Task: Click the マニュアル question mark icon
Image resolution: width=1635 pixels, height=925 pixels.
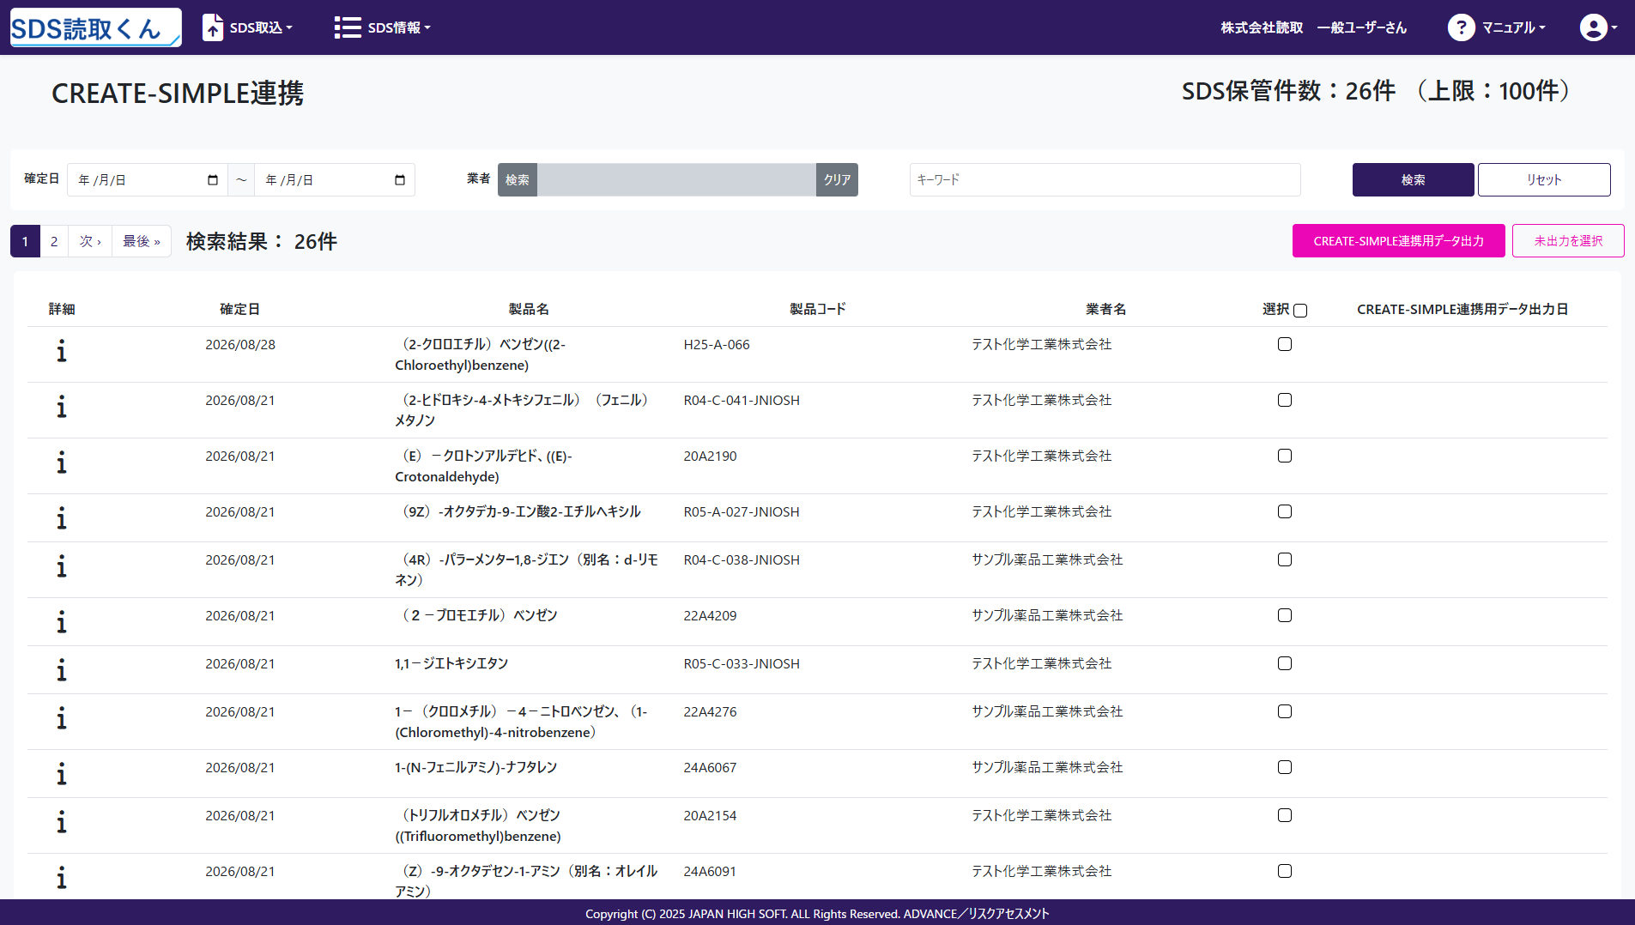Action: point(1461,27)
